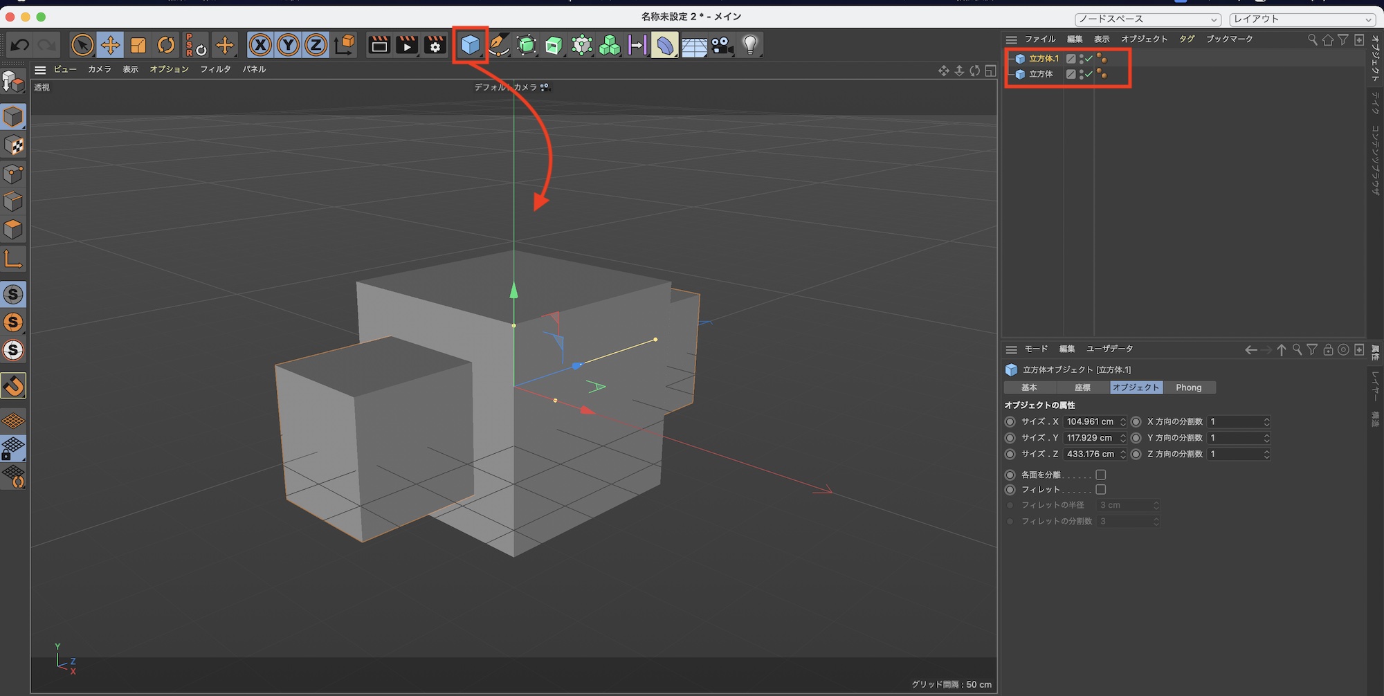Open the ノードスペース dropdown
1384x696 pixels.
tap(1147, 19)
